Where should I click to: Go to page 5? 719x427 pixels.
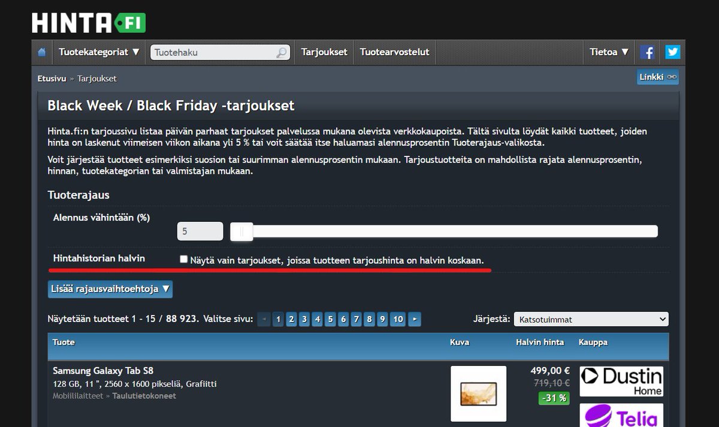point(330,319)
